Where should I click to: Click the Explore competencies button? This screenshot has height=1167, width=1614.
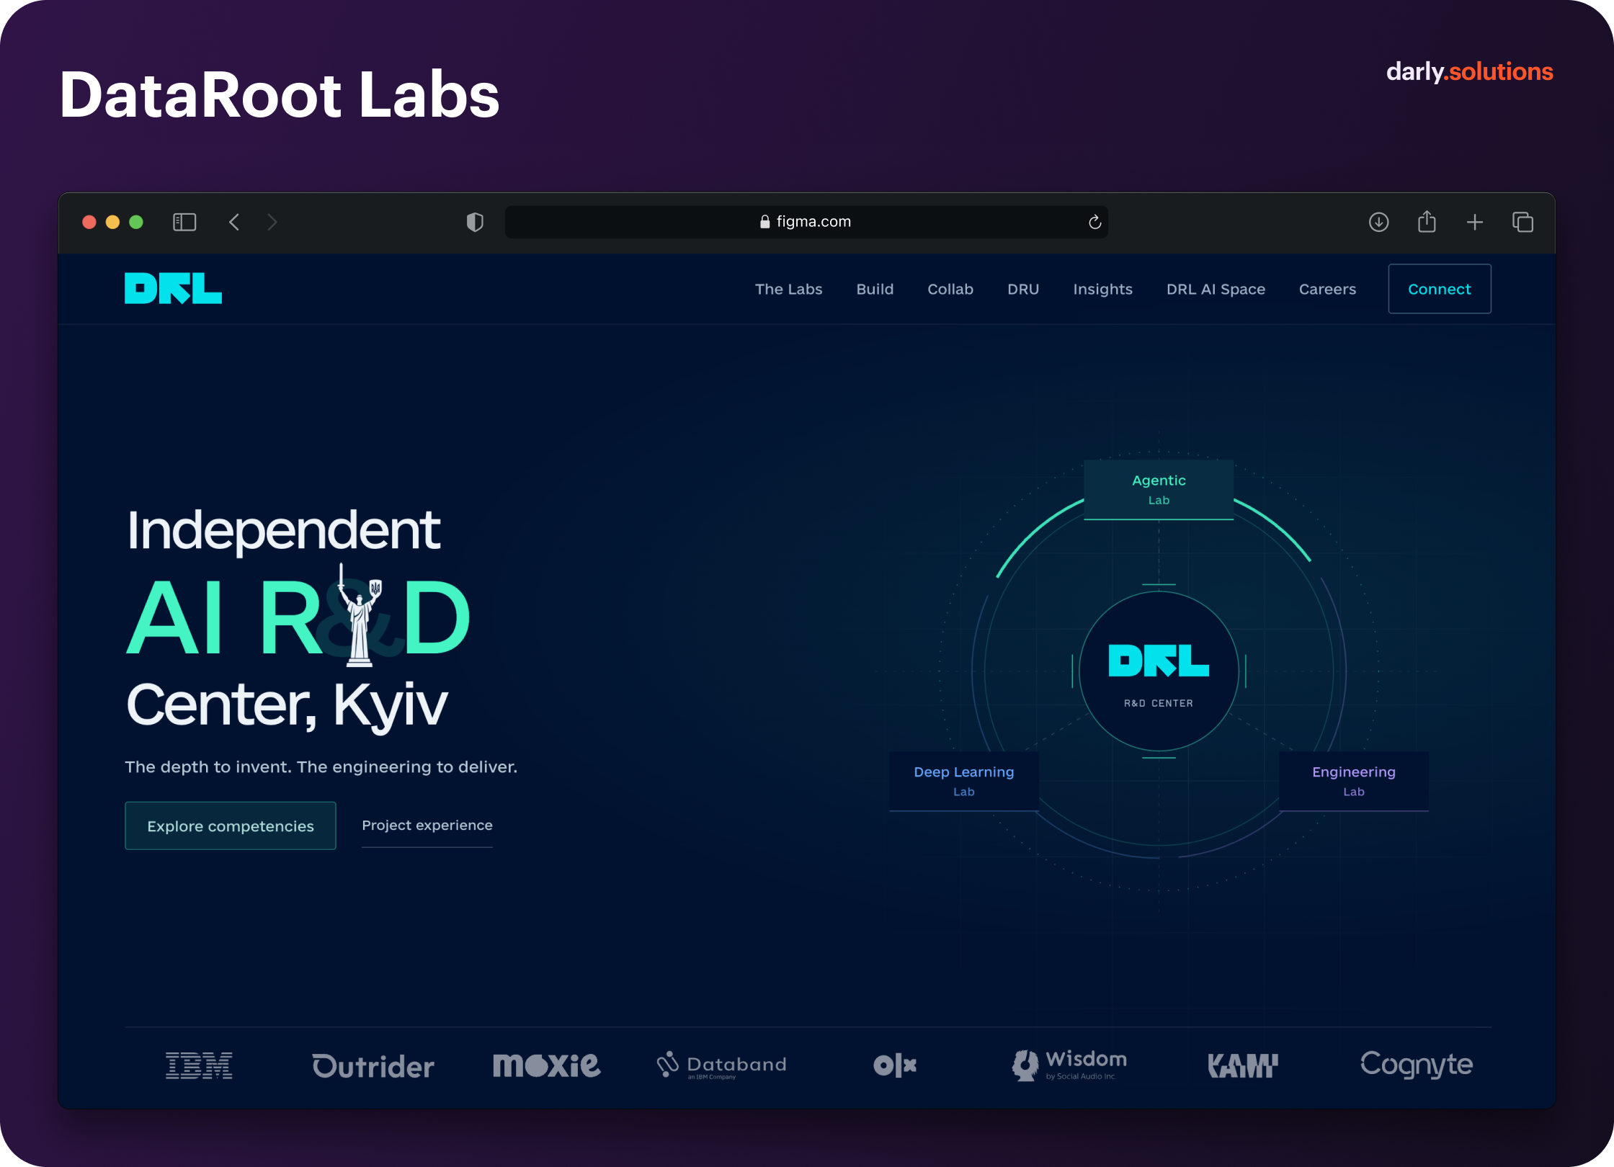coord(231,826)
